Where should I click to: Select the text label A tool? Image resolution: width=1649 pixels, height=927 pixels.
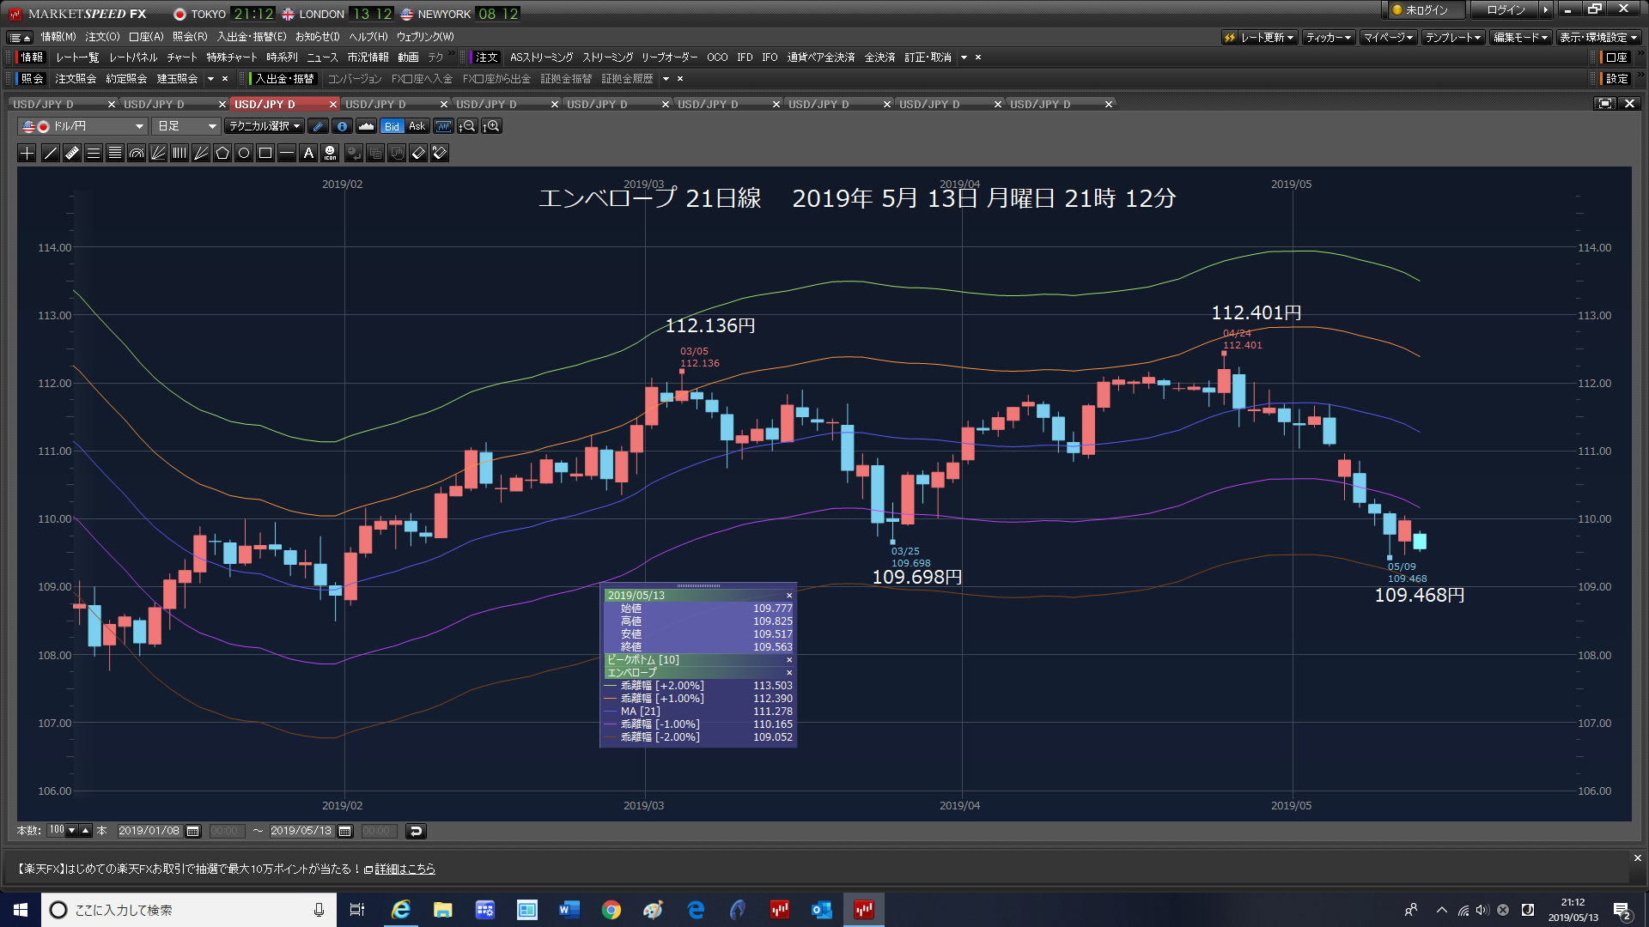(308, 153)
